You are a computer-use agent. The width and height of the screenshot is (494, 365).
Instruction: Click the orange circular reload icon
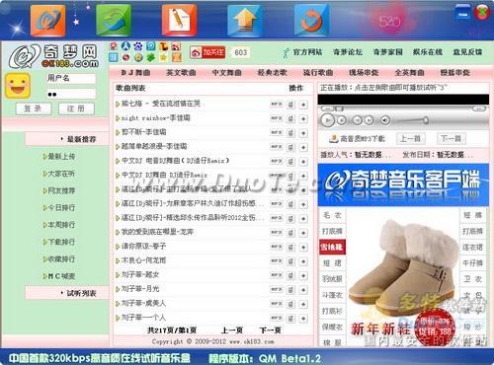(x=311, y=20)
